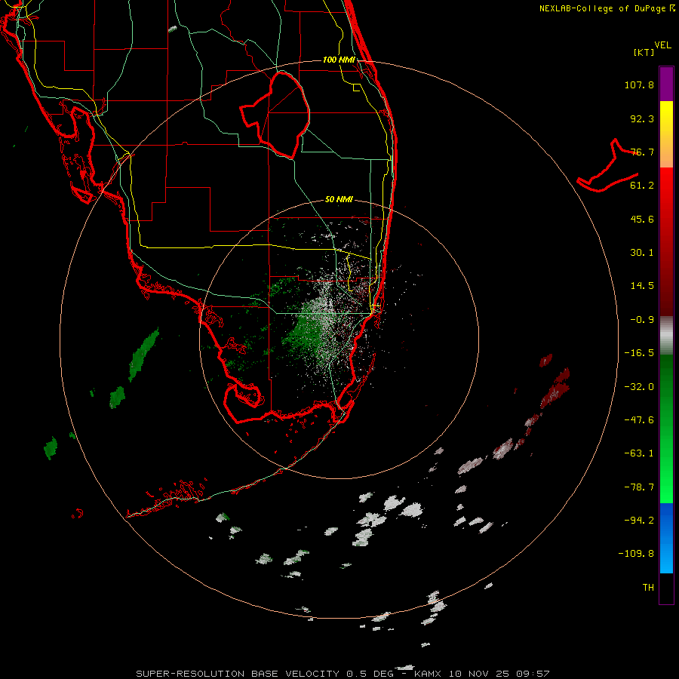Click the VEL legend title
Image resolution: width=679 pixels, height=679 pixels.
[662, 45]
